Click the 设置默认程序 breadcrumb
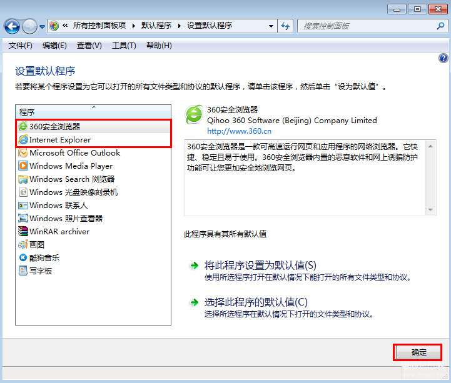 coord(210,26)
